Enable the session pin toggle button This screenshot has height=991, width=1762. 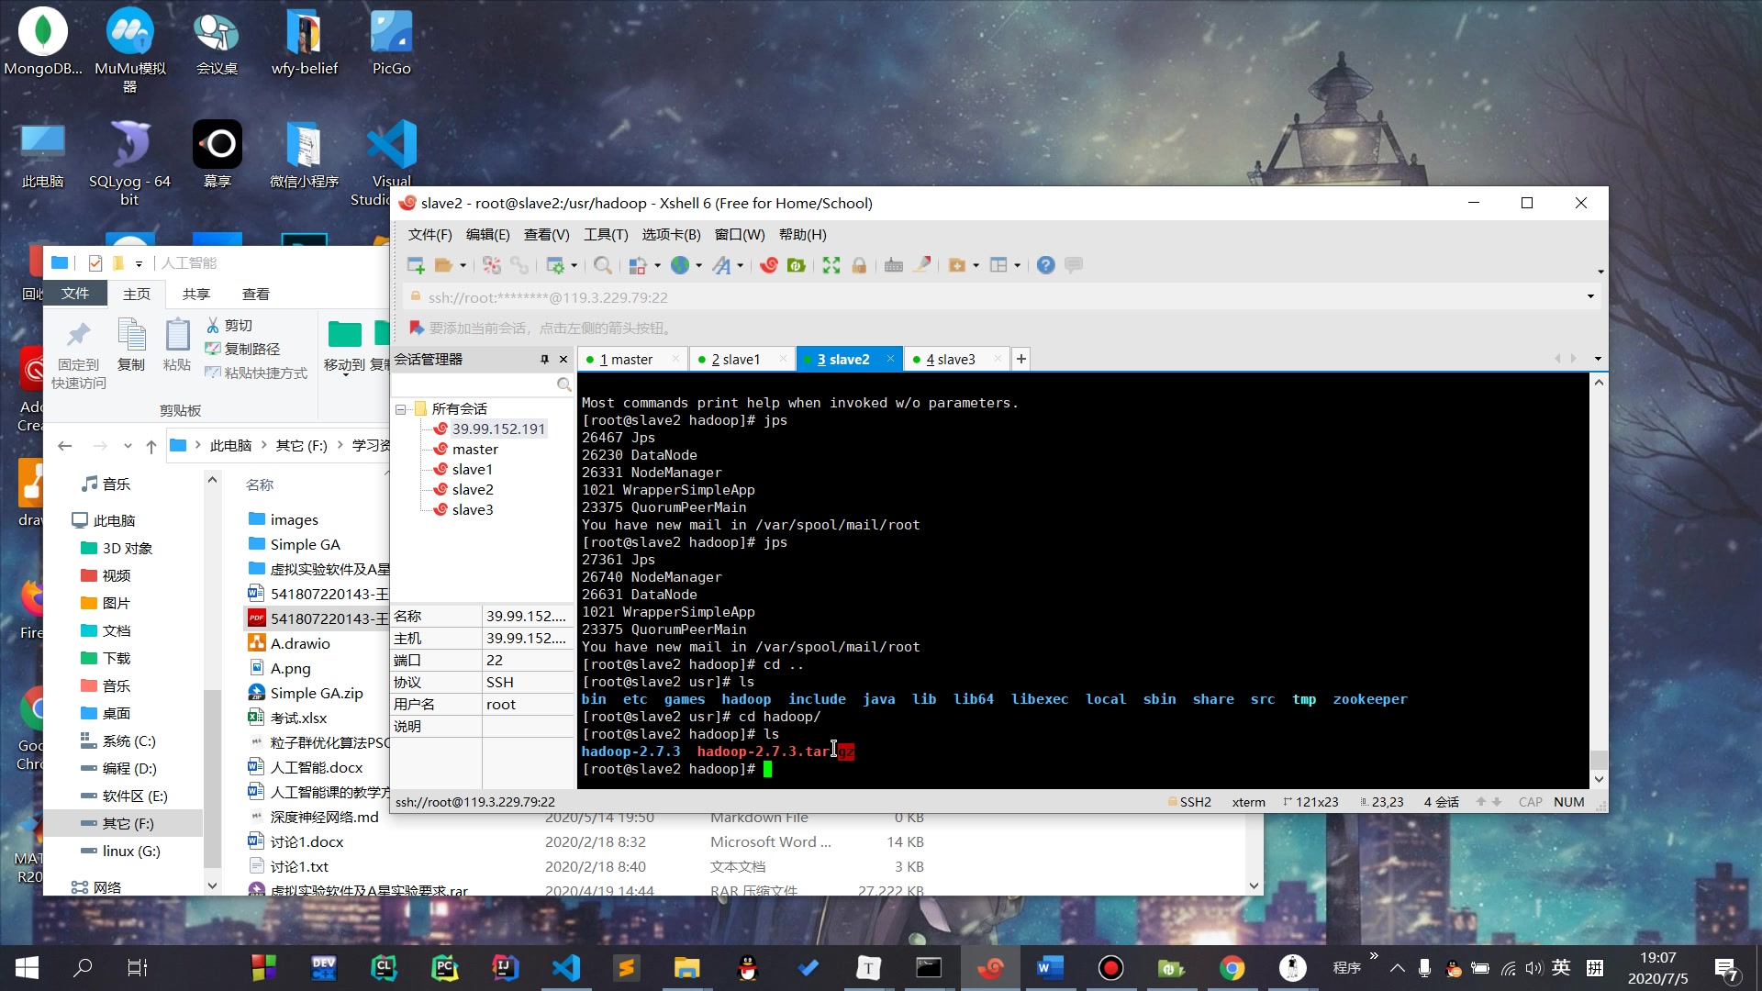click(x=543, y=358)
